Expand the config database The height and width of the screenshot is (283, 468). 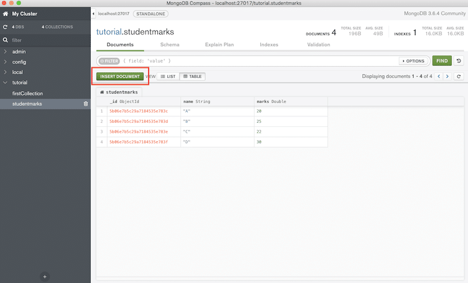point(5,62)
